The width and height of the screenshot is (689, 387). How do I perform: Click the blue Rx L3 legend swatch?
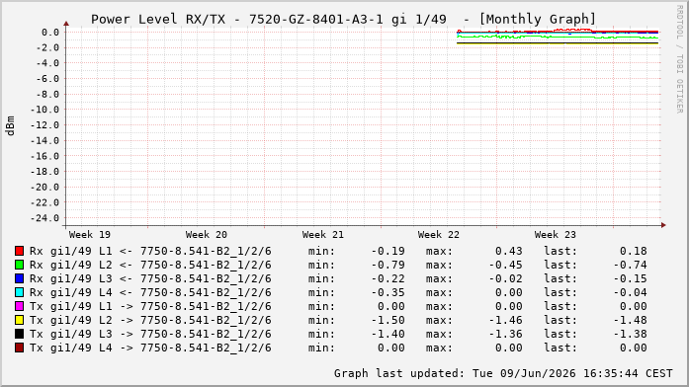[x=19, y=278]
